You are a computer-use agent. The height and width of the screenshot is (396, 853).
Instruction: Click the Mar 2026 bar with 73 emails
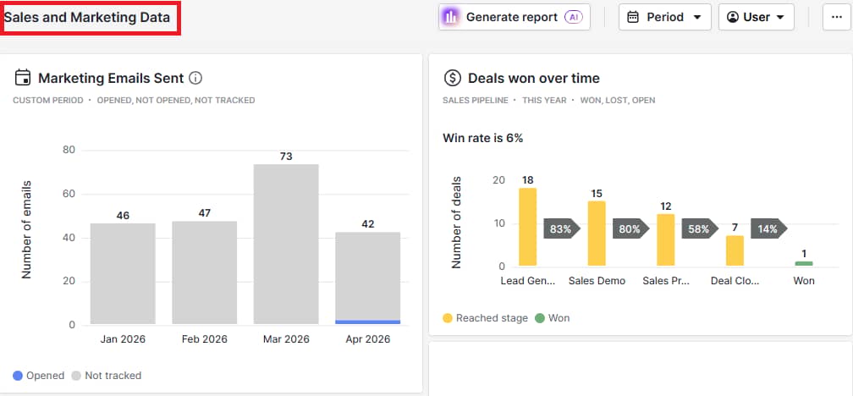[x=286, y=245]
